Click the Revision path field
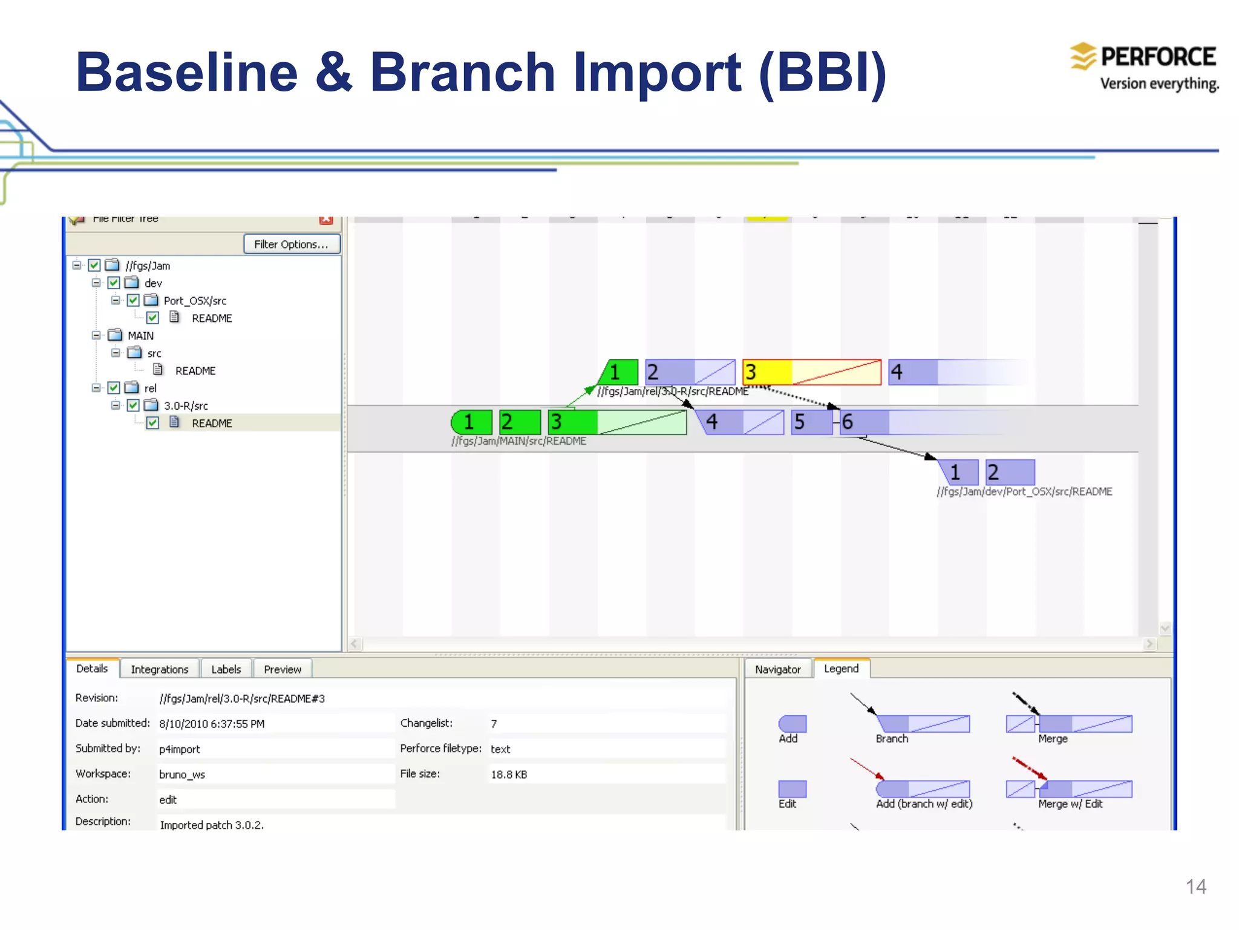Viewport: 1239px width, 930px height. click(442, 699)
